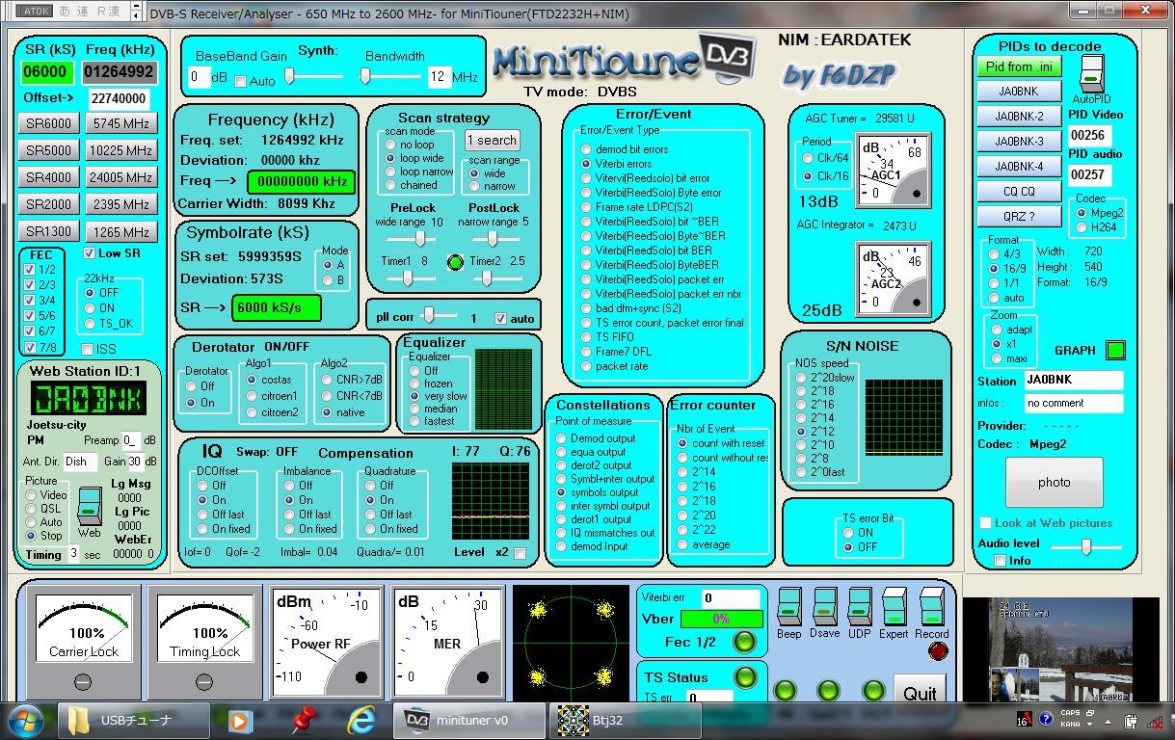Screen dimensions: 1175x740
Task: Open the red pushpin taskbar icon
Action: coord(305,720)
